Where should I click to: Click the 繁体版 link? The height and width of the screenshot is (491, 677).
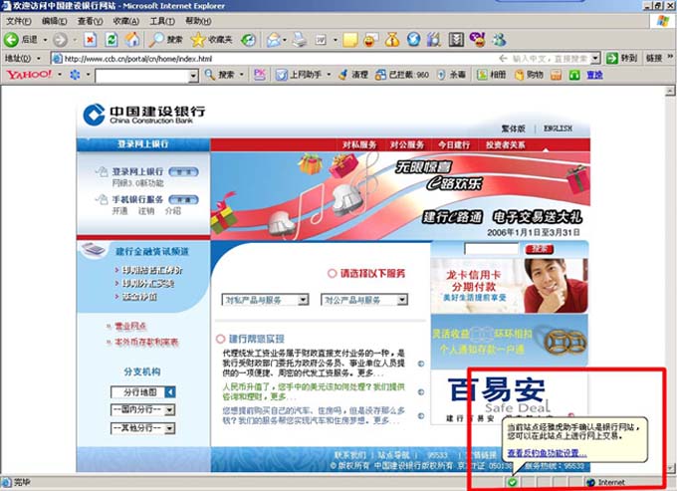coord(513,128)
